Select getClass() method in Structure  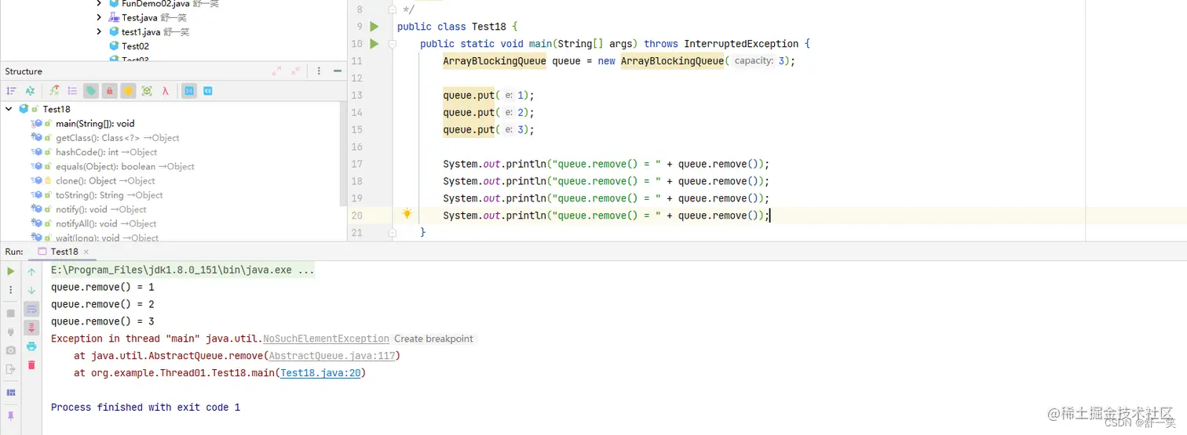(x=117, y=138)
